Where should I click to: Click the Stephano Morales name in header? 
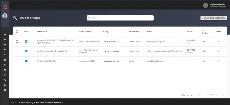click(x=217, y=5)
